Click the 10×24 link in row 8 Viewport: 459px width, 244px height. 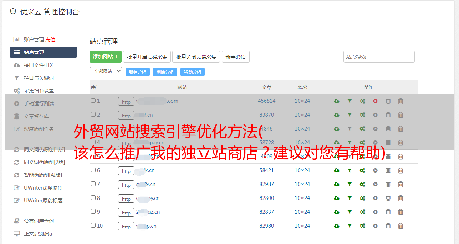point(302,198)
